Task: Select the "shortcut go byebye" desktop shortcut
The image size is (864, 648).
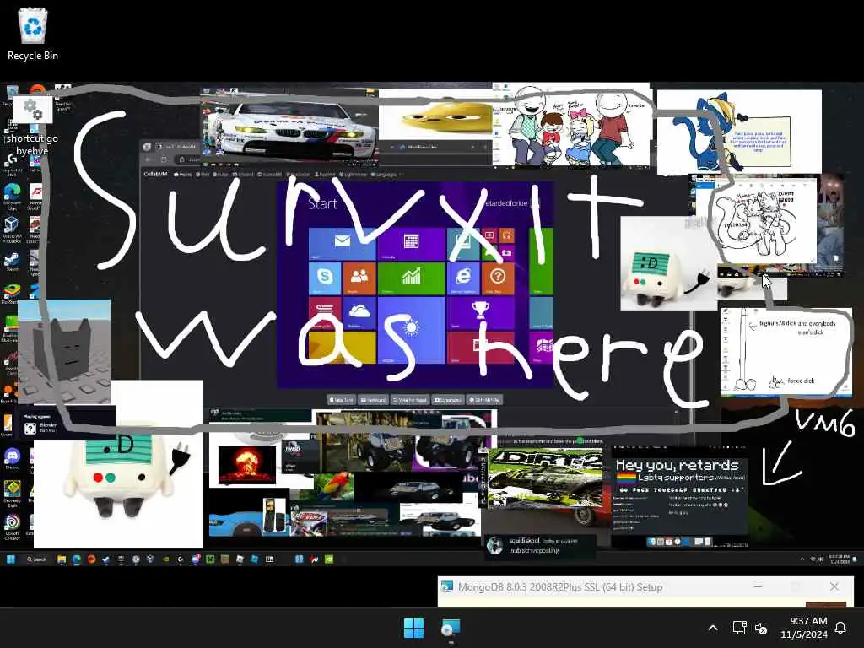Action: click(33, 127)
